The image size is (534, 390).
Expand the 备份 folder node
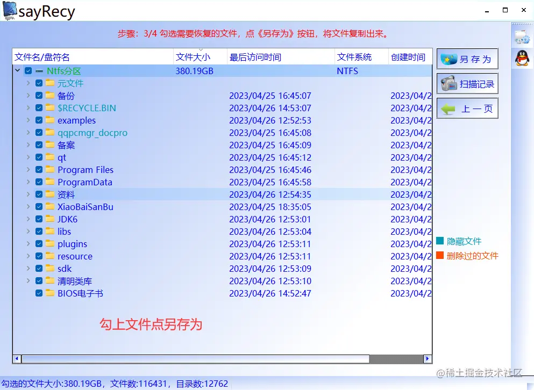pos(29,95)
